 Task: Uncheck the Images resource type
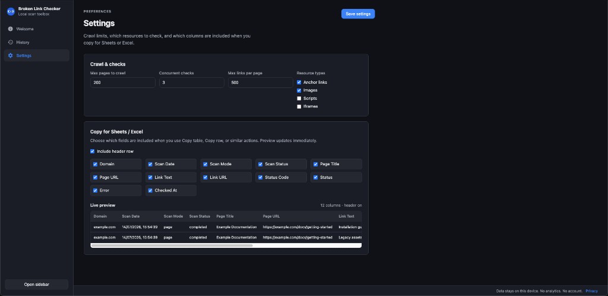pos(299,90)
